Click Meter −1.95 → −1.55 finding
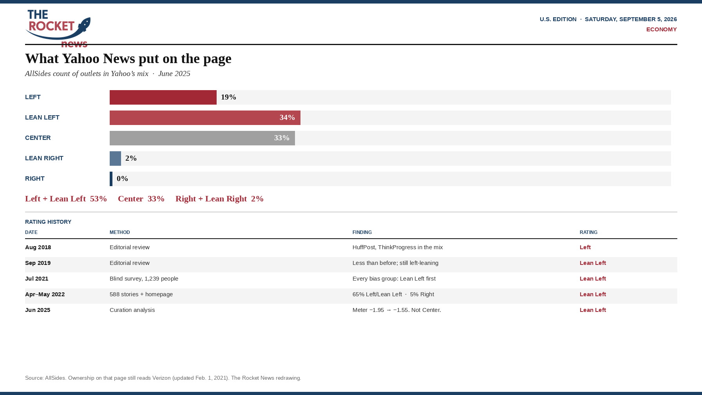 tap(396, 310)
